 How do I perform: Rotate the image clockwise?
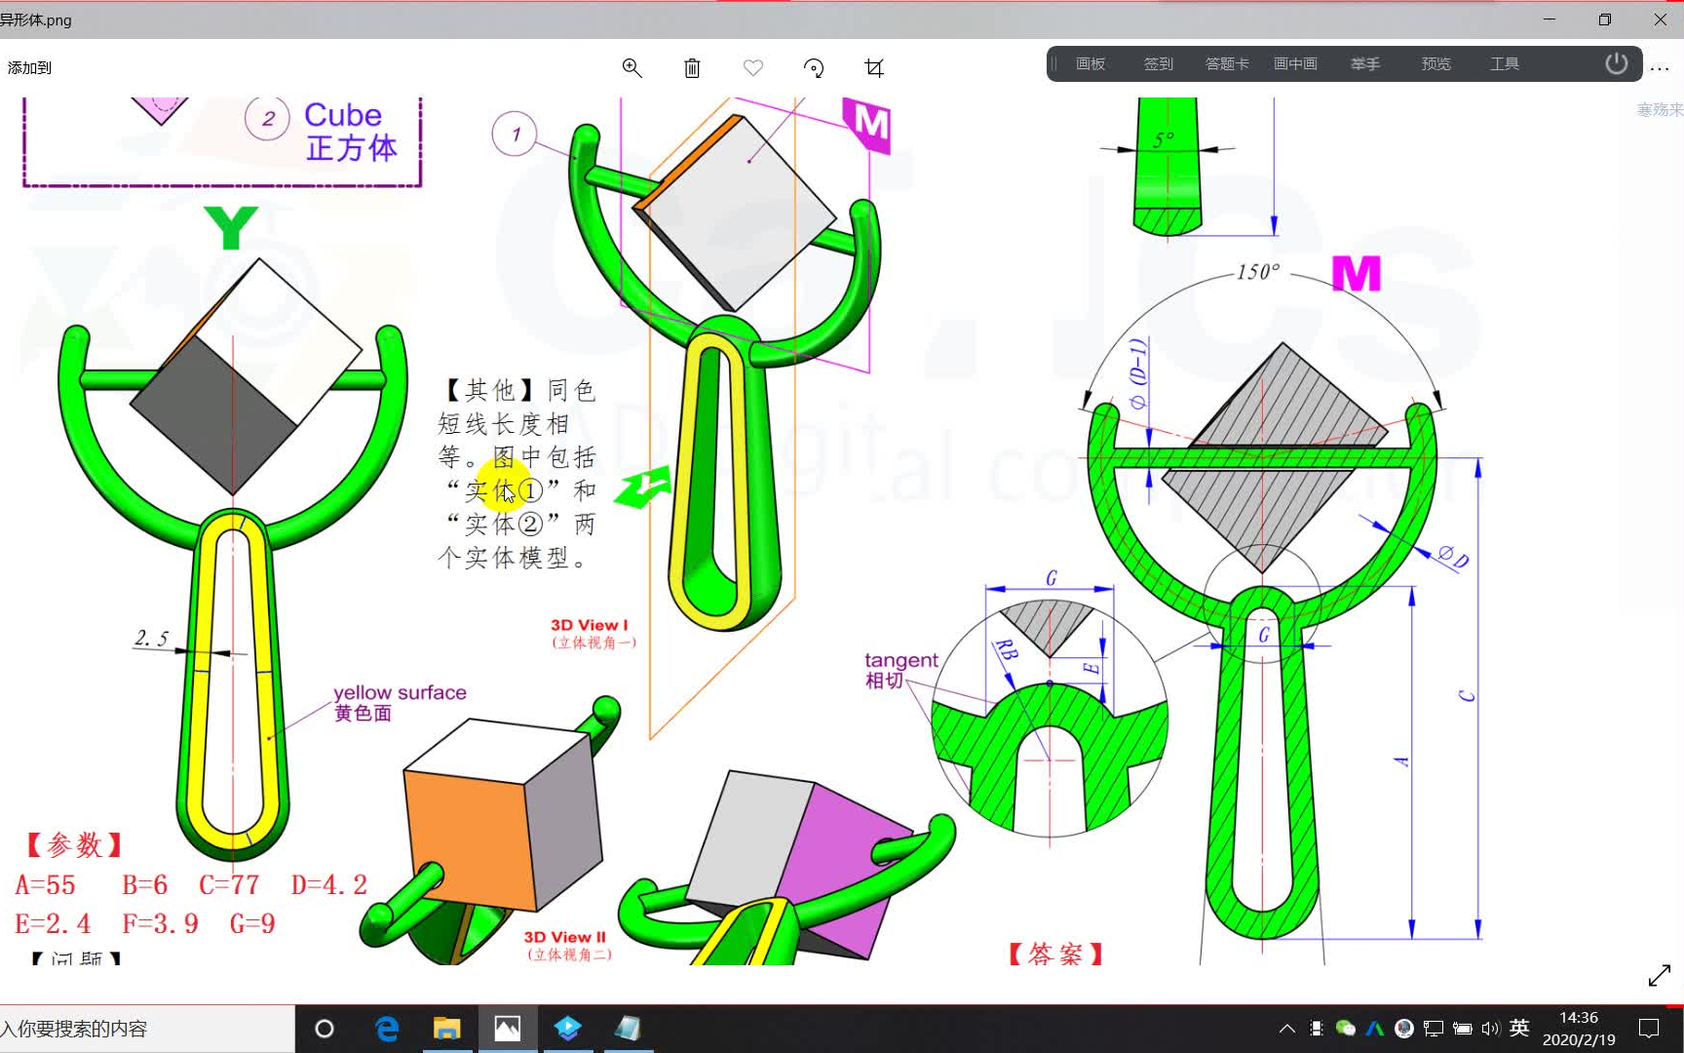814,67
